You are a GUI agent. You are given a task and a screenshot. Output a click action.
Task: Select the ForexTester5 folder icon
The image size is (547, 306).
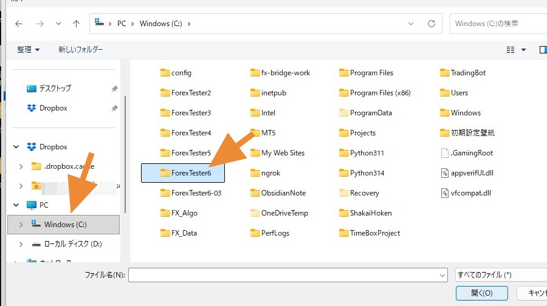165,152
